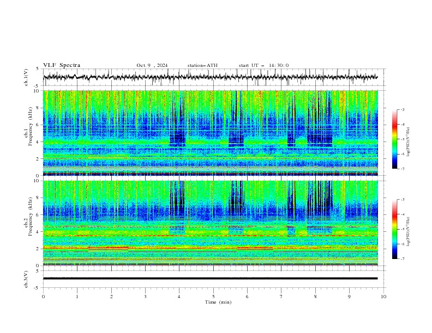
Task: Click the "-3" value on ch.2 colorbar
Action: click(x=402, y=200)
